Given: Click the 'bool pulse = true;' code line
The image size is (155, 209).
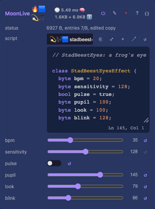Looking at the screenshot, I should pyautogui.click(x=86, y=94).
